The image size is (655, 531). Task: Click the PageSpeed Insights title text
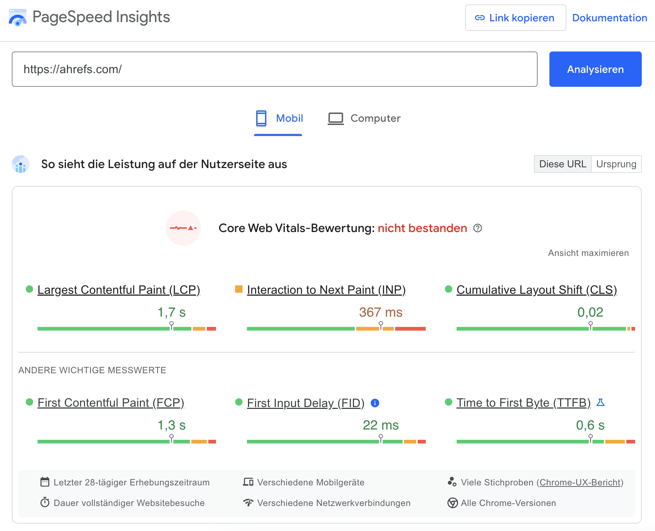pos(101,17)
